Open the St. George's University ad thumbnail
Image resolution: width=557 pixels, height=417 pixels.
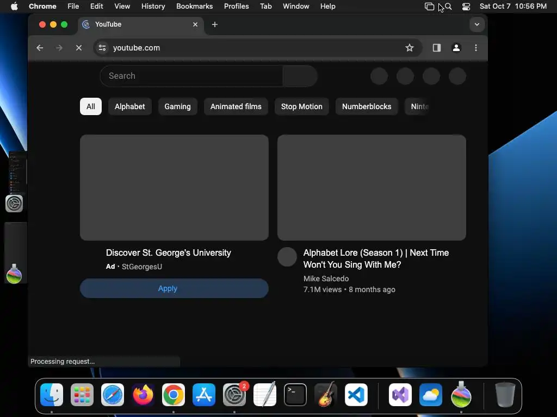(174, 187)
